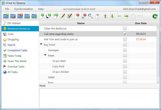161x110 pixels.
Task: Select the Weekend Barbecue list
Action: coord(20,29)
